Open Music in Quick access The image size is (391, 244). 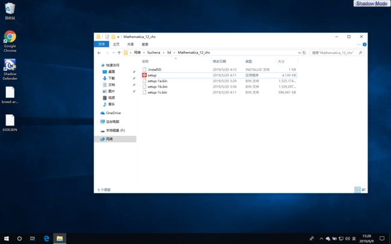pyautogui.click(x=109, y=104)
